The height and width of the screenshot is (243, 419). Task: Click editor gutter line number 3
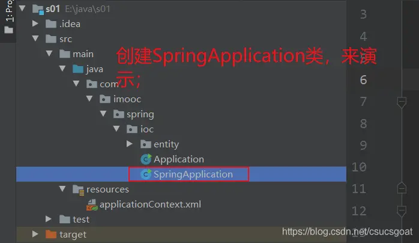363,14
